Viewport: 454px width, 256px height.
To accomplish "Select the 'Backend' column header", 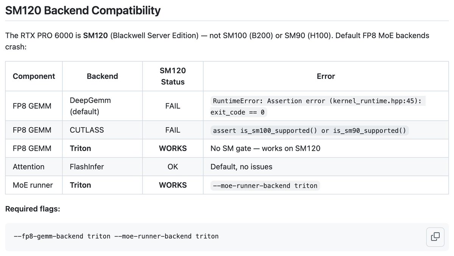I will click(x=102, y=76).
